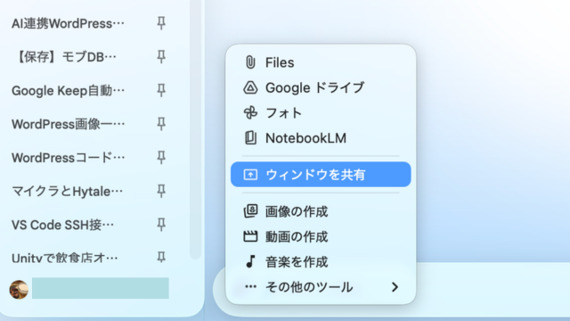Click the screen share icon for ウィンドウを共有
Image resolution: width=570 pixels, height=321 pixels.
click(250, 175)
